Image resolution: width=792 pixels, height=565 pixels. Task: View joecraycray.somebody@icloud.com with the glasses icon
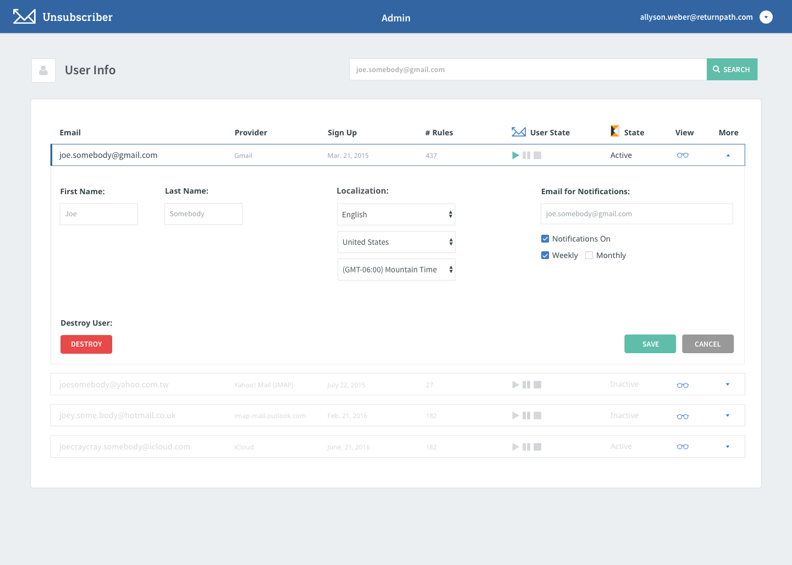pyautogui.click(x=683, y=447)
